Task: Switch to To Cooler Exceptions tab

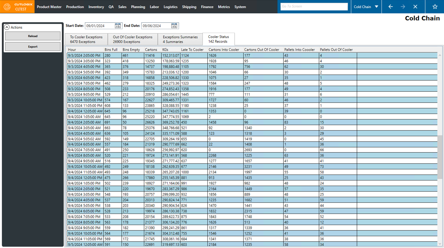Action: 86,39
